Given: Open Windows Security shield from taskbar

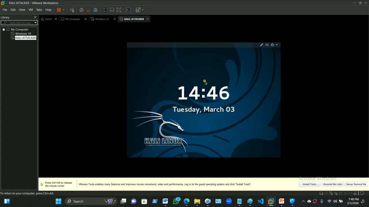Looking at the screenshot, I should 292,201.
